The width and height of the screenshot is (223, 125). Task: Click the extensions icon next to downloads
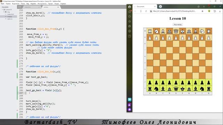[x=215, y=11]
